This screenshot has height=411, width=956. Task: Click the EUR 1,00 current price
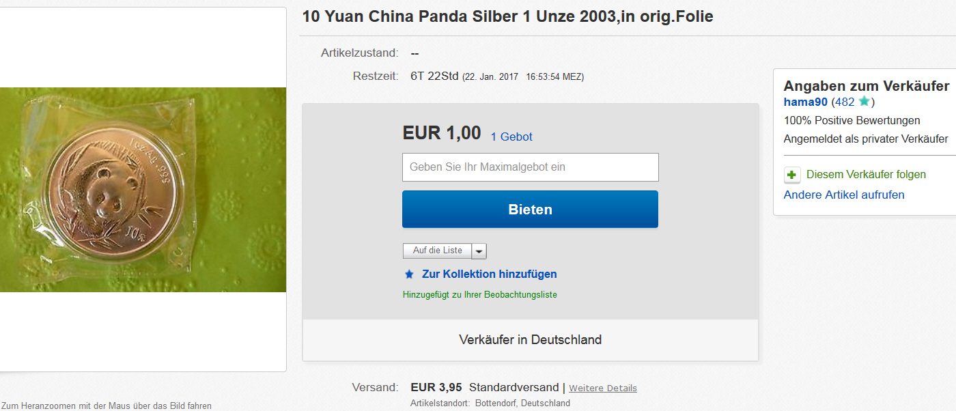point(442,132)
